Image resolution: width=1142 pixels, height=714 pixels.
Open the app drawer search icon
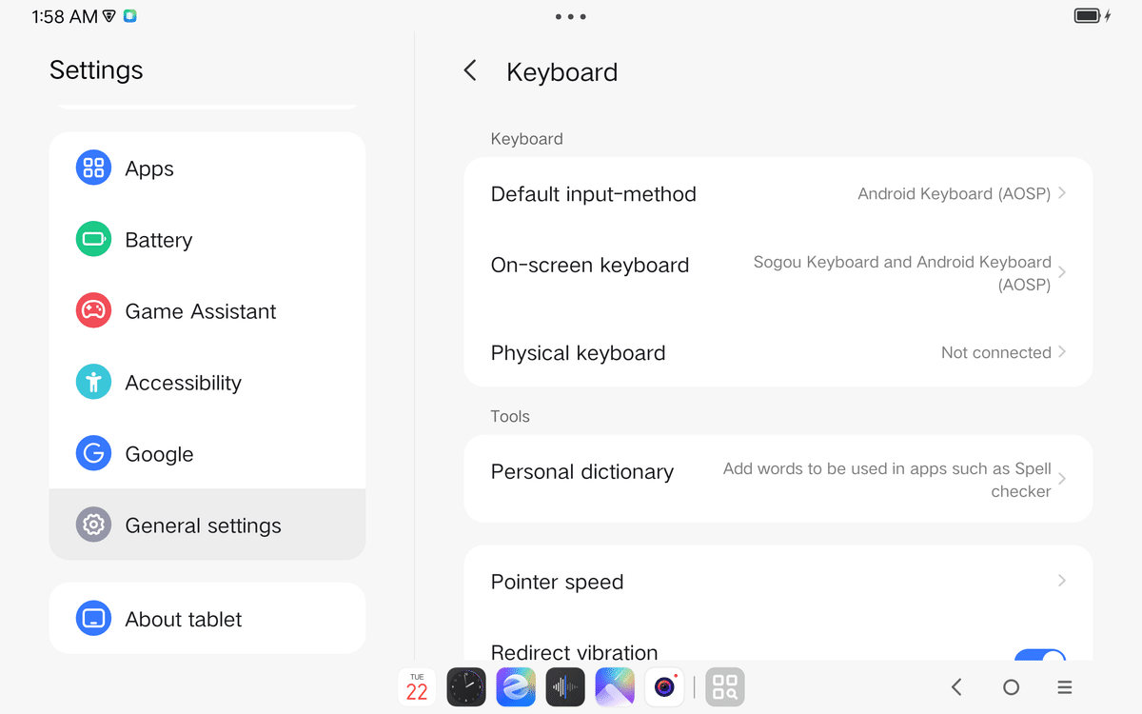(x=725, y=686)
